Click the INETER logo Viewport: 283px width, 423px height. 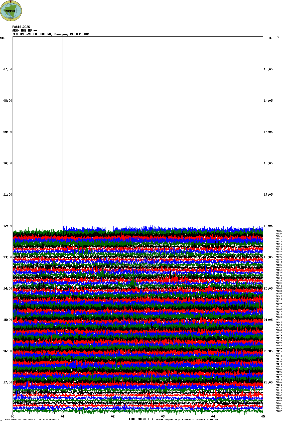tap(11, 11)
